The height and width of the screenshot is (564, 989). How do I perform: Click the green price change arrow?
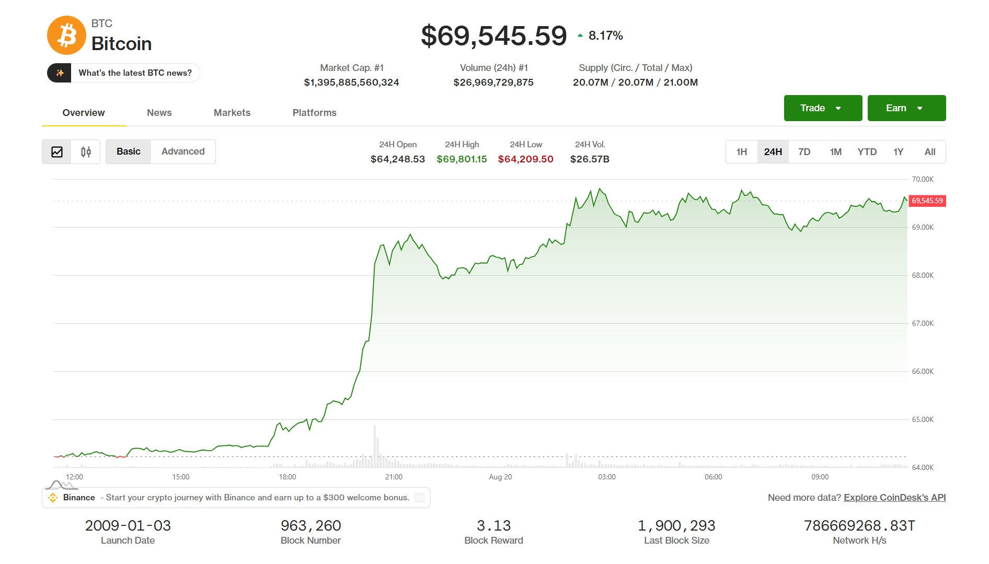pyautogui.click(x=580, y=36)
